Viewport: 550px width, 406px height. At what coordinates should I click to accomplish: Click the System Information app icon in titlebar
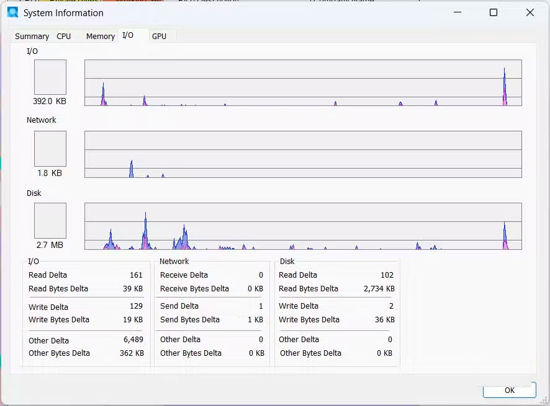tap(13, 12)
